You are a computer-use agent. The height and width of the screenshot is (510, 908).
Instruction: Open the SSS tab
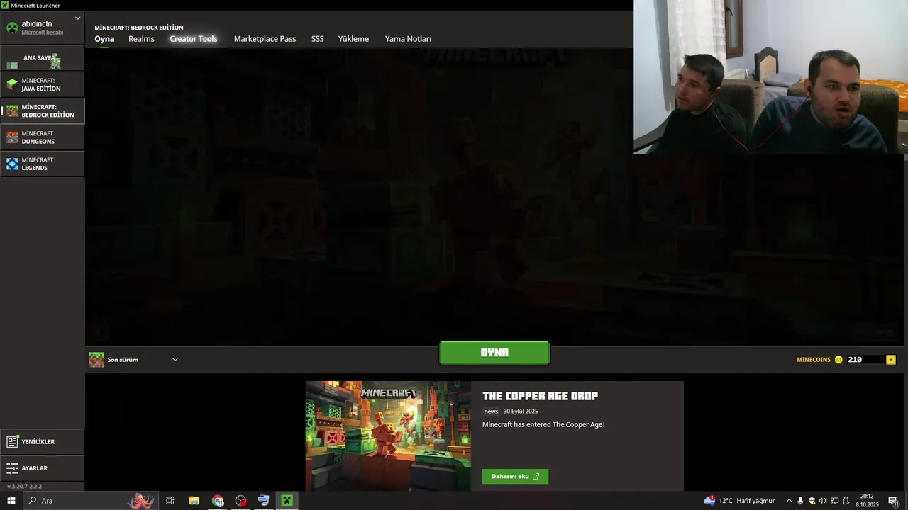pyautogui.click(x=318, y=39)
